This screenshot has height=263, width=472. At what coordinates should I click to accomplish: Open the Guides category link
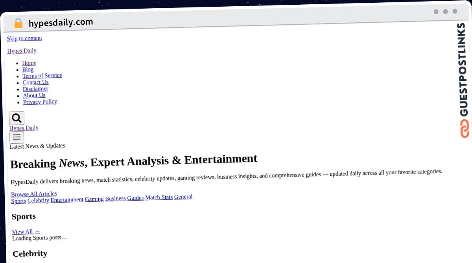(135, 198)
